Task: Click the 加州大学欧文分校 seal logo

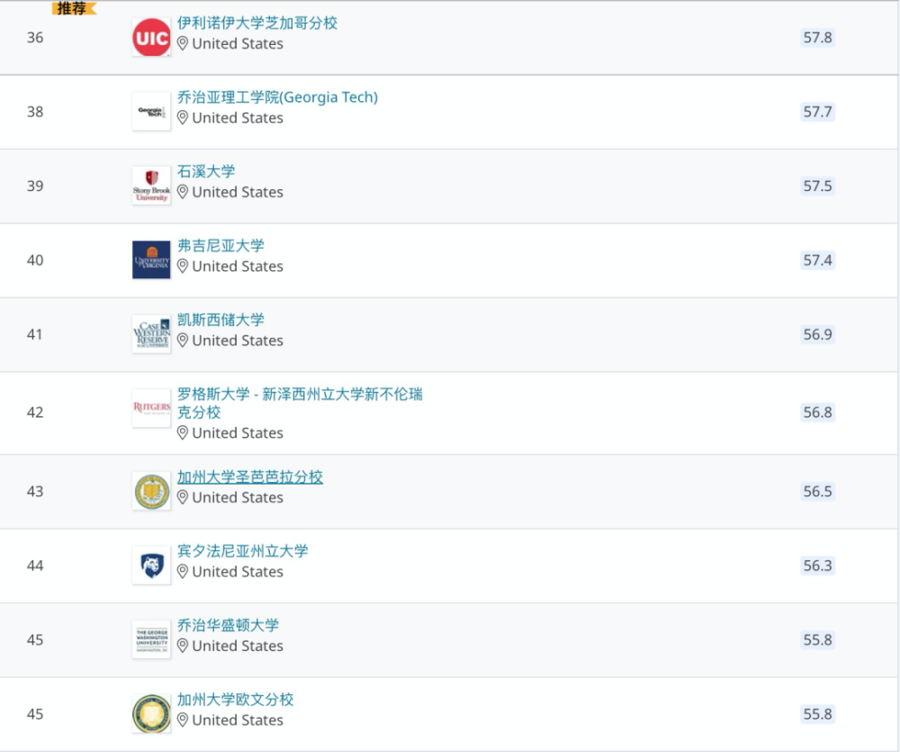Action: click(151, 714)
